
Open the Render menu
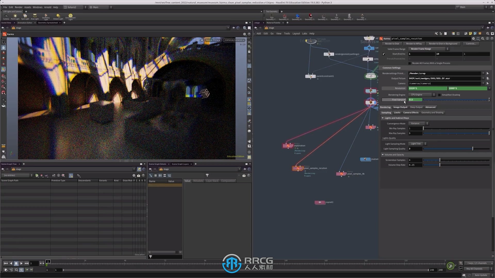[19, 7]
